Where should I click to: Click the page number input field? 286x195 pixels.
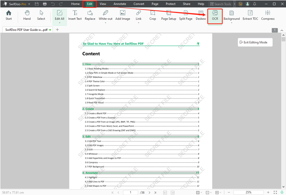(130, 192)
